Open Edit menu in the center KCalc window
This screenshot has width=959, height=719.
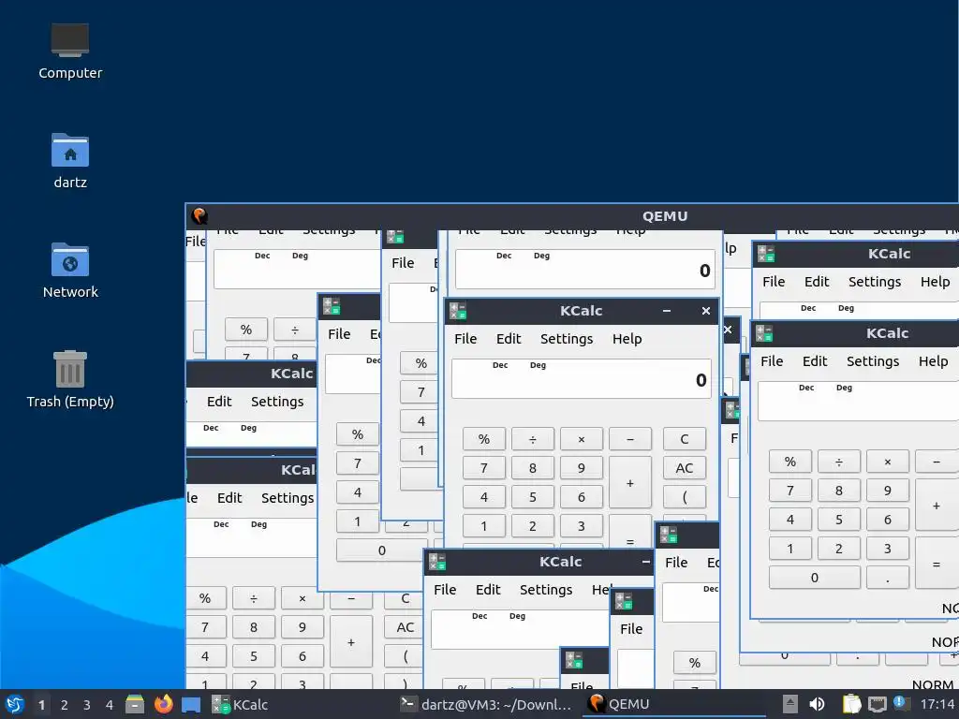pyautogui.click(x=509, y=339)
